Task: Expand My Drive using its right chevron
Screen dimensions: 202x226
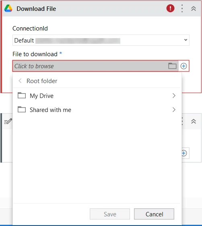Action: tap(174, 96)
